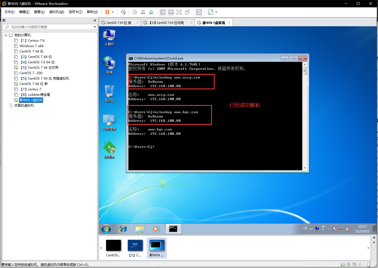Open the 编辑(E) menu
The height and width of the screenshot is (268, 378).
[24, 12]
